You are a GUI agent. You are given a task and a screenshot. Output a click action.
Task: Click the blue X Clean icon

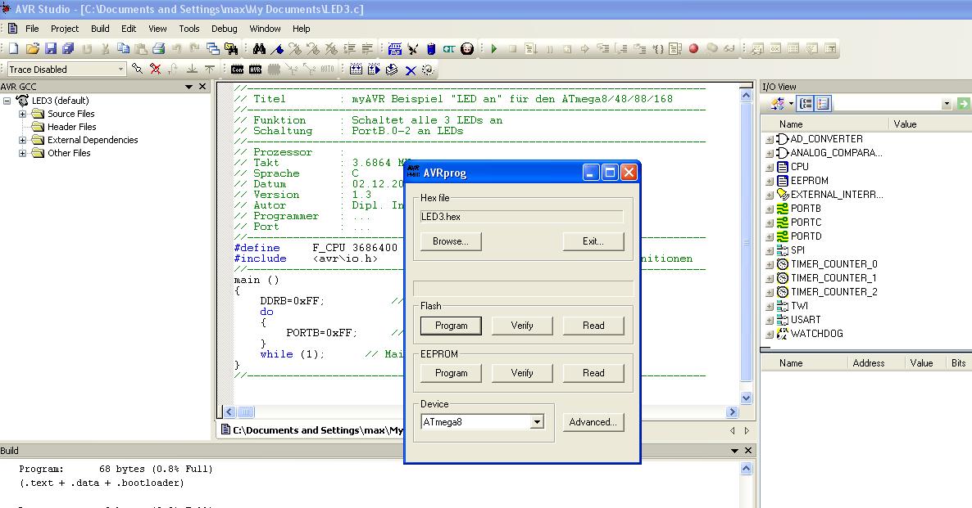pyautogui.click(x=411, y=70)
